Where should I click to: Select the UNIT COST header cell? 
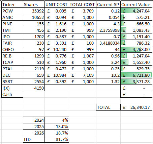click(57, 4)
